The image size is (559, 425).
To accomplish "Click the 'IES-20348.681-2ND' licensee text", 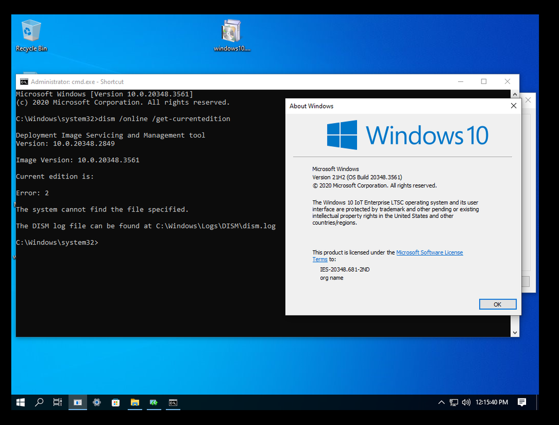I will tap(345, 269).
